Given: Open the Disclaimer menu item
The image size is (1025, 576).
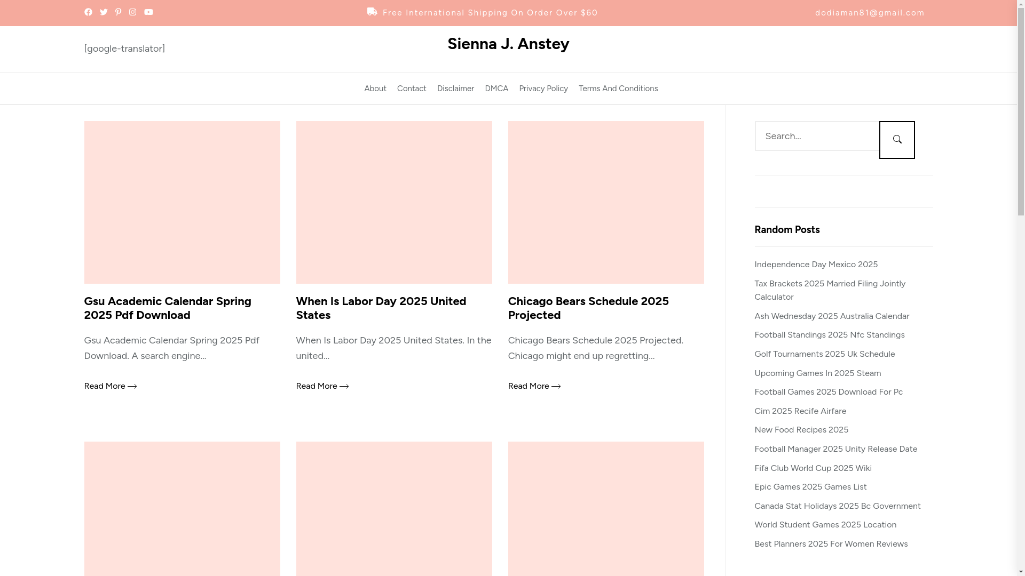Looking at the screenshot, I should click(455, 89).
